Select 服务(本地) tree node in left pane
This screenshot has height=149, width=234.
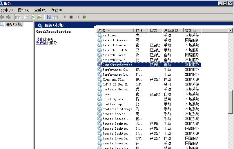(14, 24)
